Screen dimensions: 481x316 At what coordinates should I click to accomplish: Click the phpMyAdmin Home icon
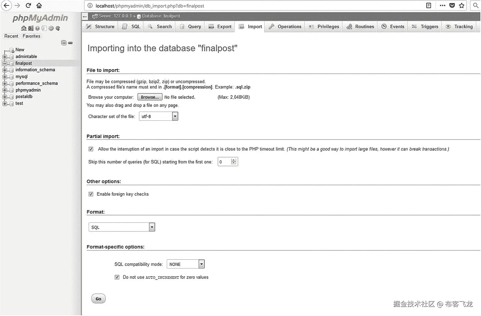24,28
